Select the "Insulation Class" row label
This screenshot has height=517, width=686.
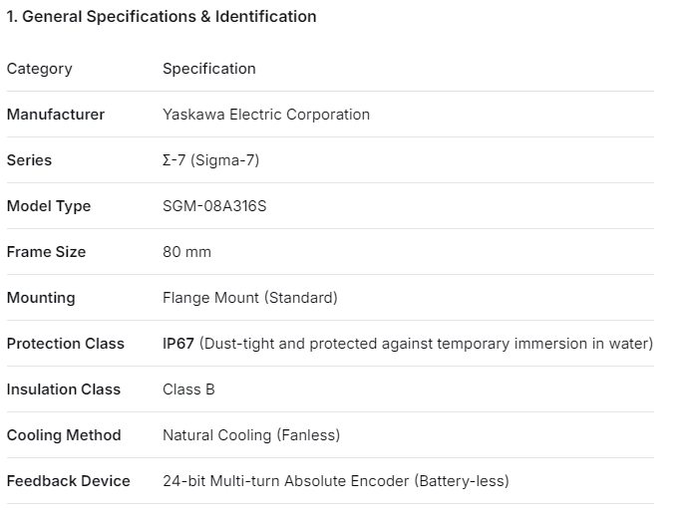pyautogui.click(x=64, y=389)
